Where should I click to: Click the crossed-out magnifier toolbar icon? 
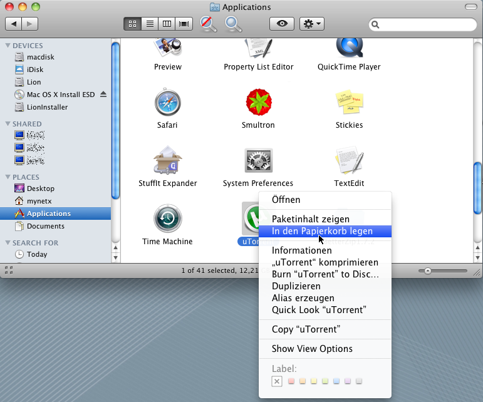click(x=208, y=24)
